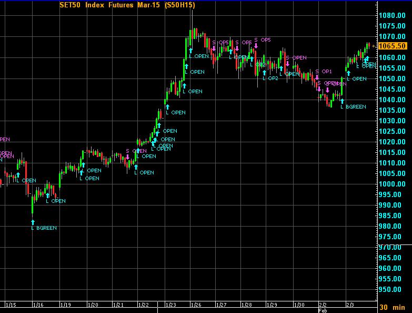The width and height of the screenshot is (412, 313).
Task: Click the 2/3 date label on time axis
Action: pyautogui.click(x=350, y=305)
